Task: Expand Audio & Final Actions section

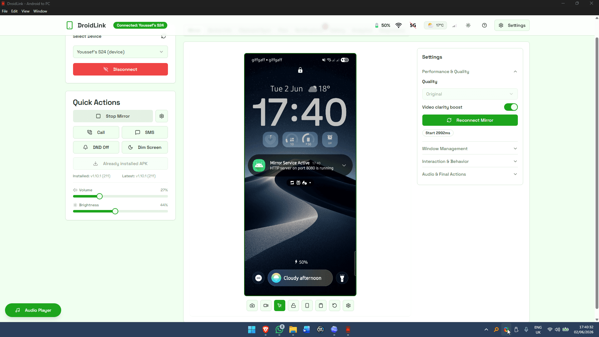Action: click(x=470, y=174)
